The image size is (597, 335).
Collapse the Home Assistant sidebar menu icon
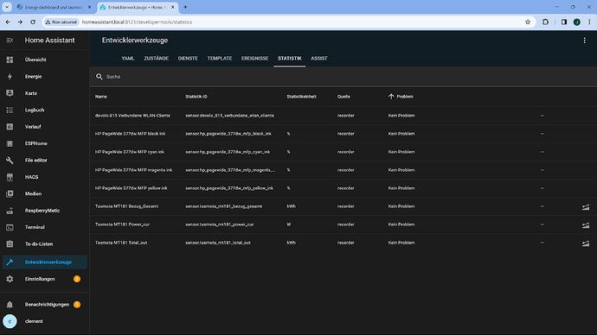click(10, 41)
